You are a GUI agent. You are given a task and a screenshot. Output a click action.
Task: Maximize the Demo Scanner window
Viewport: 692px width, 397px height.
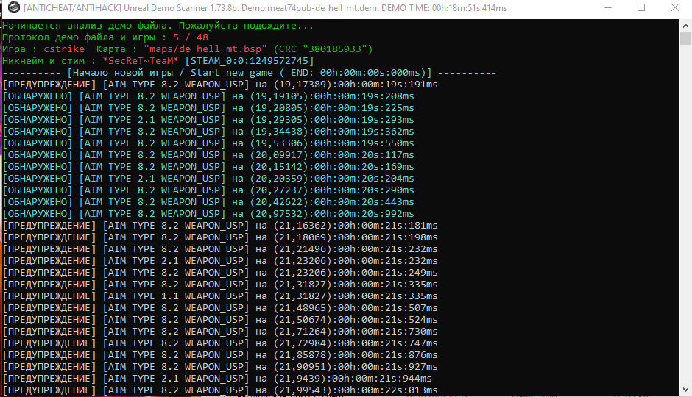[641, 8]
